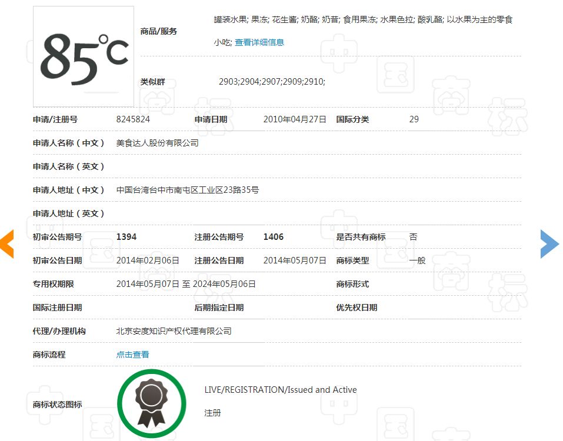This screenshot has width=563, height=441.
Task: Select preliminary announcement date 2014年02月06日
Action: coord(148,260)
